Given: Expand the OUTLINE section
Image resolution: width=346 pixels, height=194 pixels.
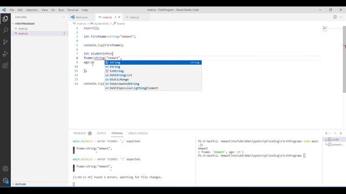Looking at the screenshot, I should click(x=21, y=184).
